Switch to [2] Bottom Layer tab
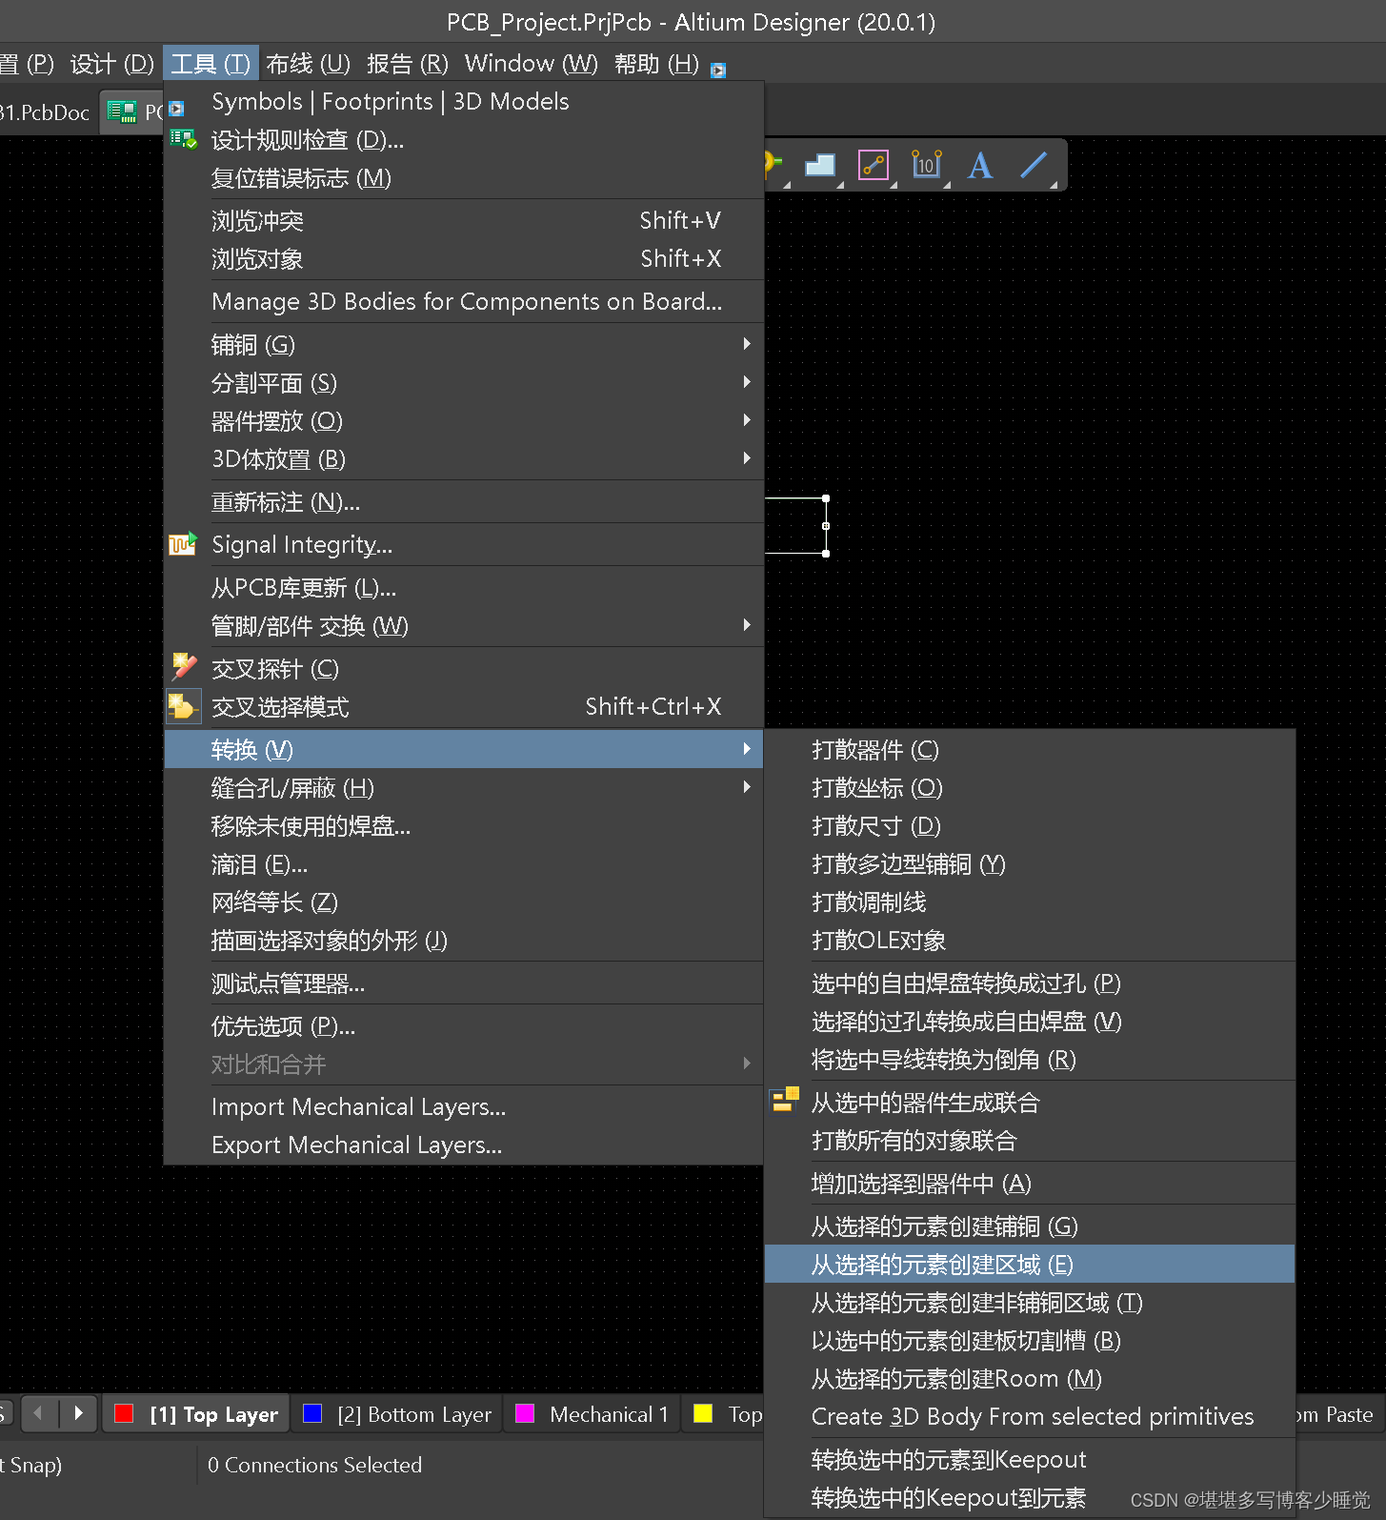This screenshot has height=1520, width=1386. pyautogui.click(x=397, y=1414)
